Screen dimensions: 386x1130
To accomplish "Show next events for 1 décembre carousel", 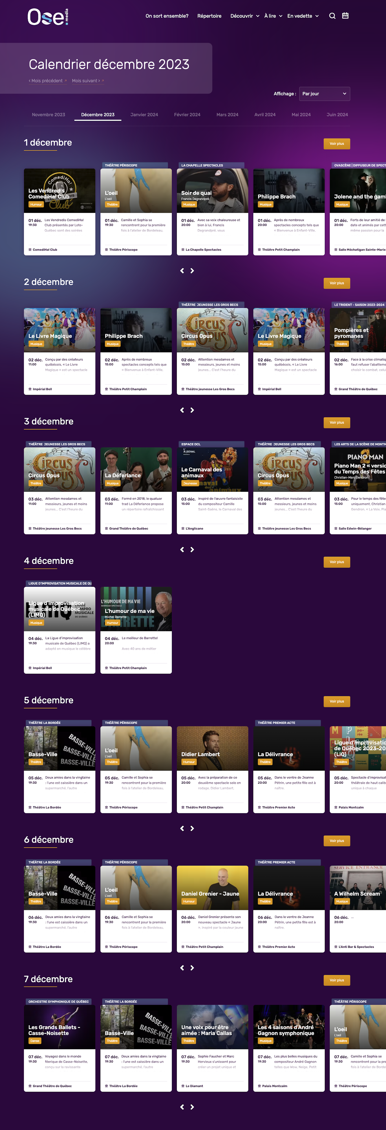I will click(192, 271).
